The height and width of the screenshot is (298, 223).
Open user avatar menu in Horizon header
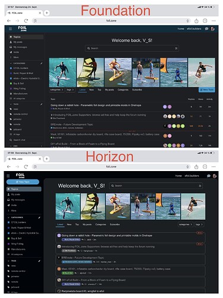[x=215, y=176]
